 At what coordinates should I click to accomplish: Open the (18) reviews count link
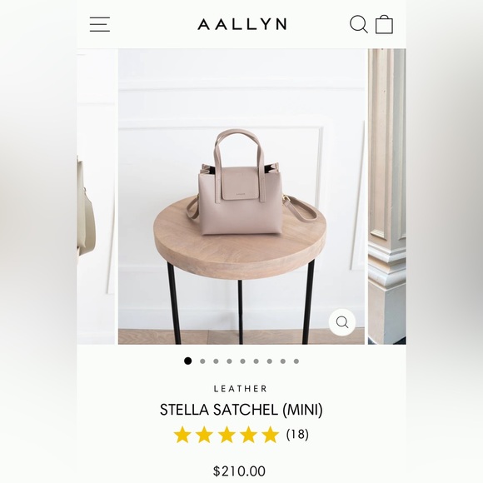click(x=297, y=435)
